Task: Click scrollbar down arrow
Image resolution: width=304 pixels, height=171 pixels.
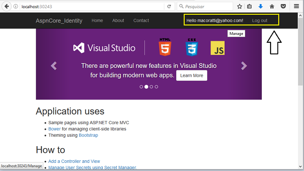Action: [x=300, y=167]
